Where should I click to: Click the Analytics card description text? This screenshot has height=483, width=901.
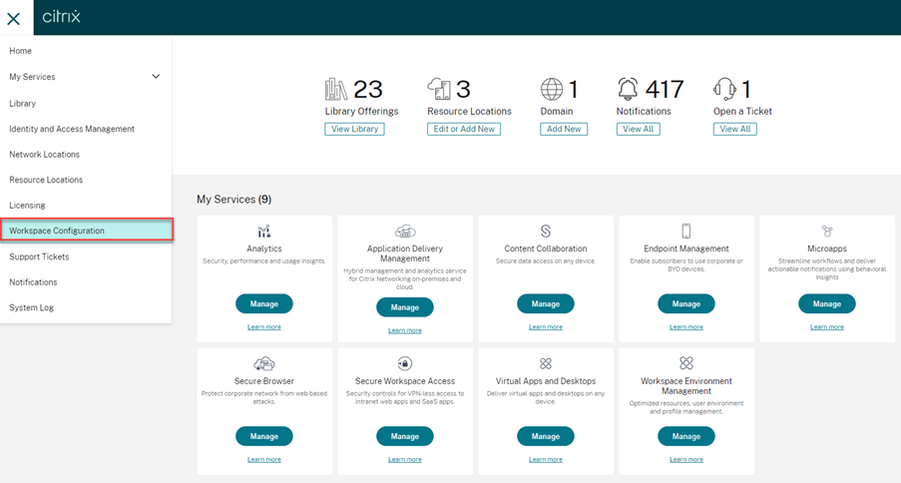[264, 261]
